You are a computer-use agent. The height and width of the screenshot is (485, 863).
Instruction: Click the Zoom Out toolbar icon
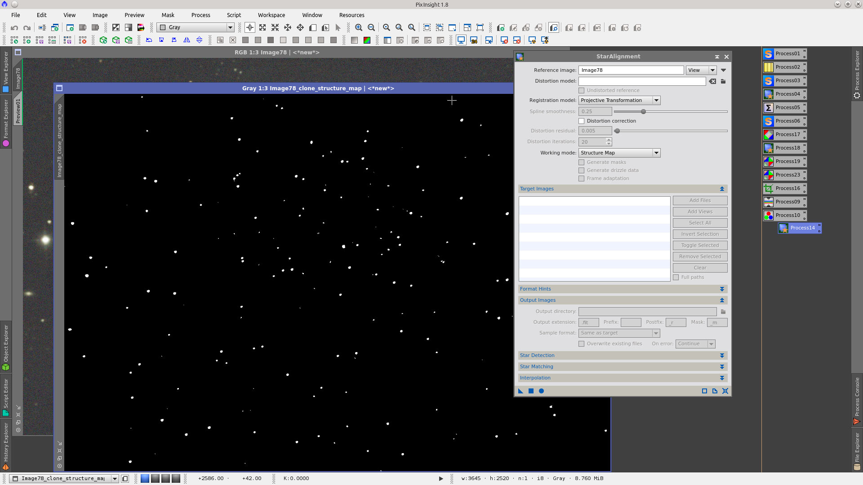pos(371,28)
